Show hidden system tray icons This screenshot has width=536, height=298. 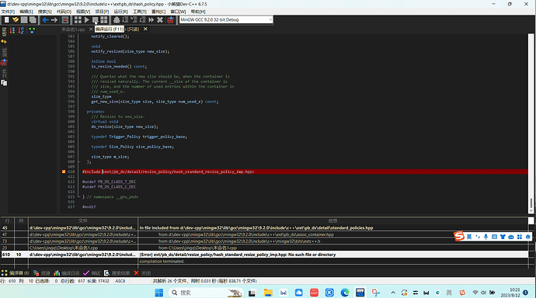393,293
